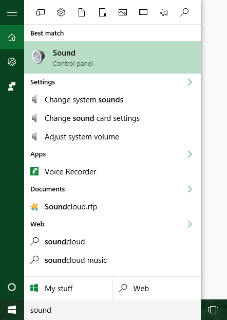Filter results by folders icon
The height and width of the screenshot is (320, 227).
pyautogui.click(x=102, y=12)
